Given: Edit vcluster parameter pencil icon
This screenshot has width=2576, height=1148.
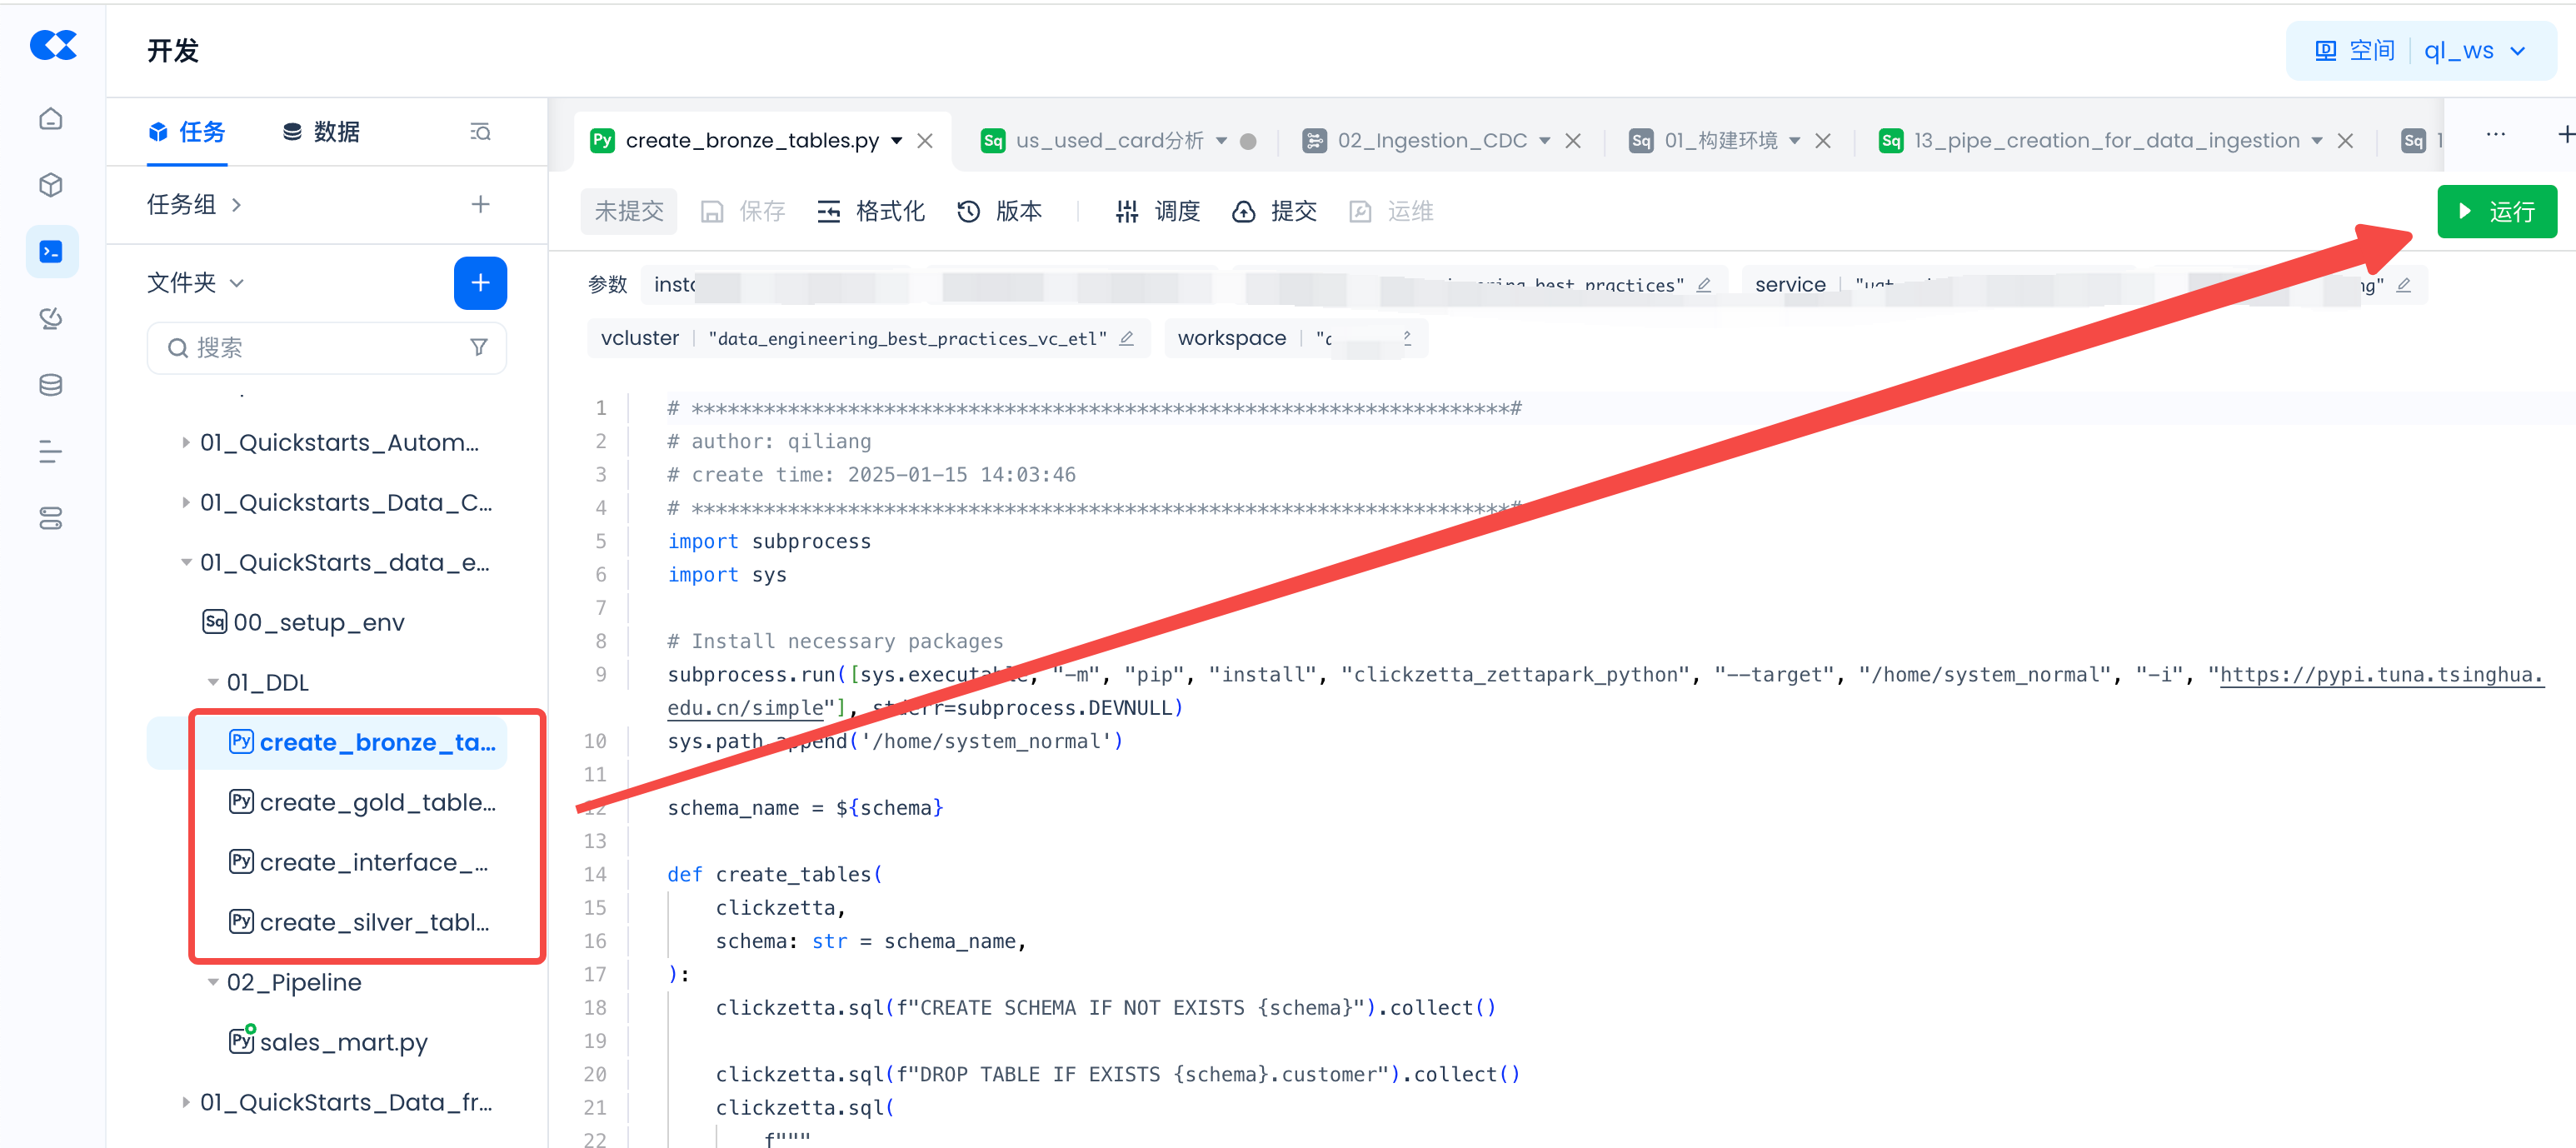Looking at the screenshot, I should coord(1126,338).
